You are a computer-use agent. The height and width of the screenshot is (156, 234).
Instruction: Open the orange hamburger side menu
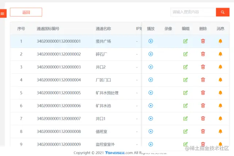3,14
